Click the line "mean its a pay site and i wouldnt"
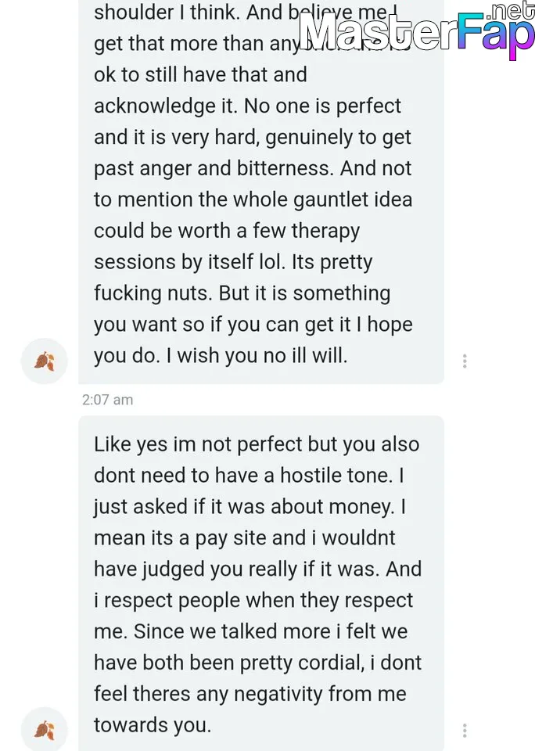Viewport: 535px width, 751px height. pyautogui.click(x=244, y=538)
